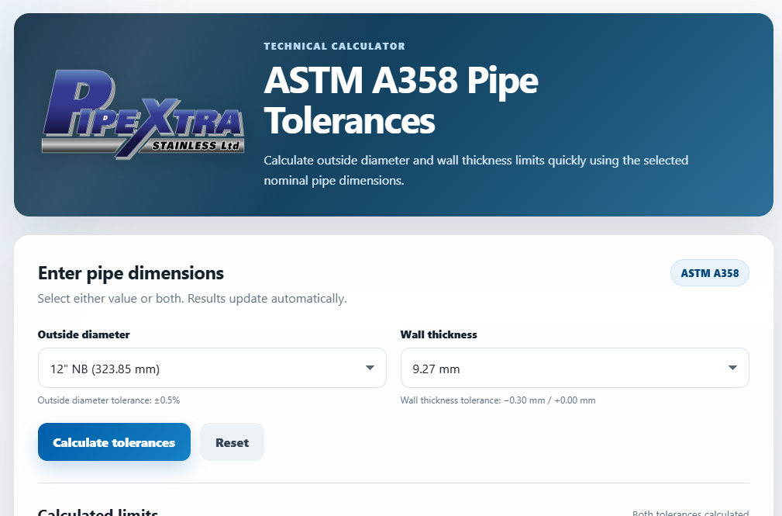Click the Outside diameter tolerance ±0.5% note
This screenshot has width=782, height=516.
(x=109, y=400)
